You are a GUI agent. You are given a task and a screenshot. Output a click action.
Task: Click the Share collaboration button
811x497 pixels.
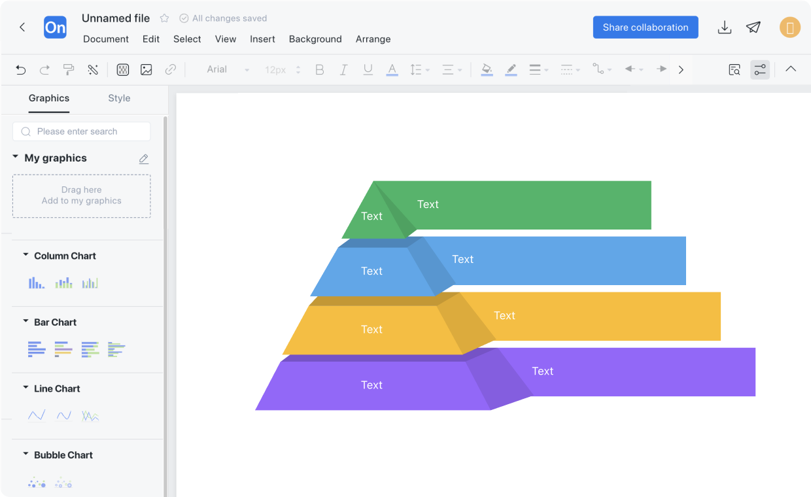646,27
